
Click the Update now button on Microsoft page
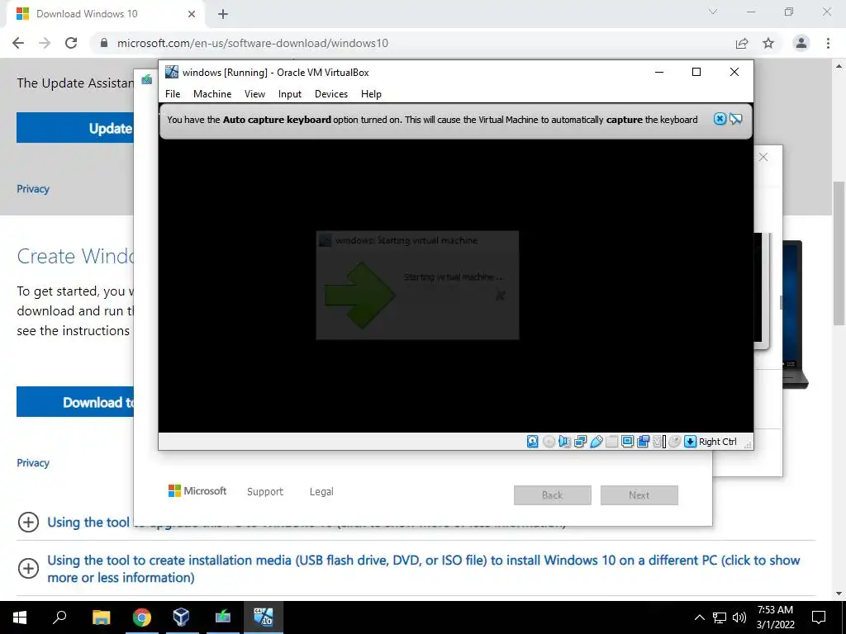(x=75, y=128)
